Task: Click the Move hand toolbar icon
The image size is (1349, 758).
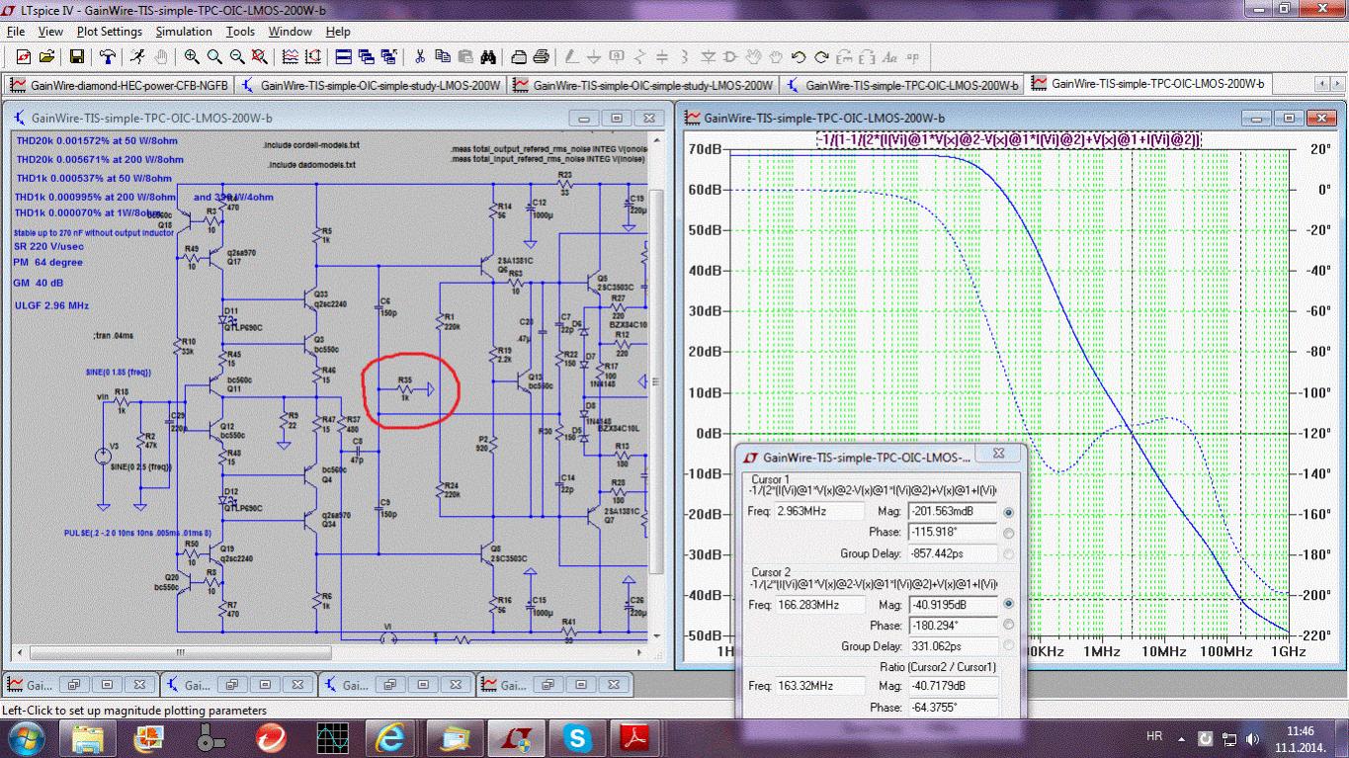Action: pos(752,56)
